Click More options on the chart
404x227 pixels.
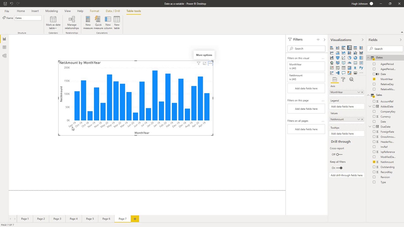[210, 63]
